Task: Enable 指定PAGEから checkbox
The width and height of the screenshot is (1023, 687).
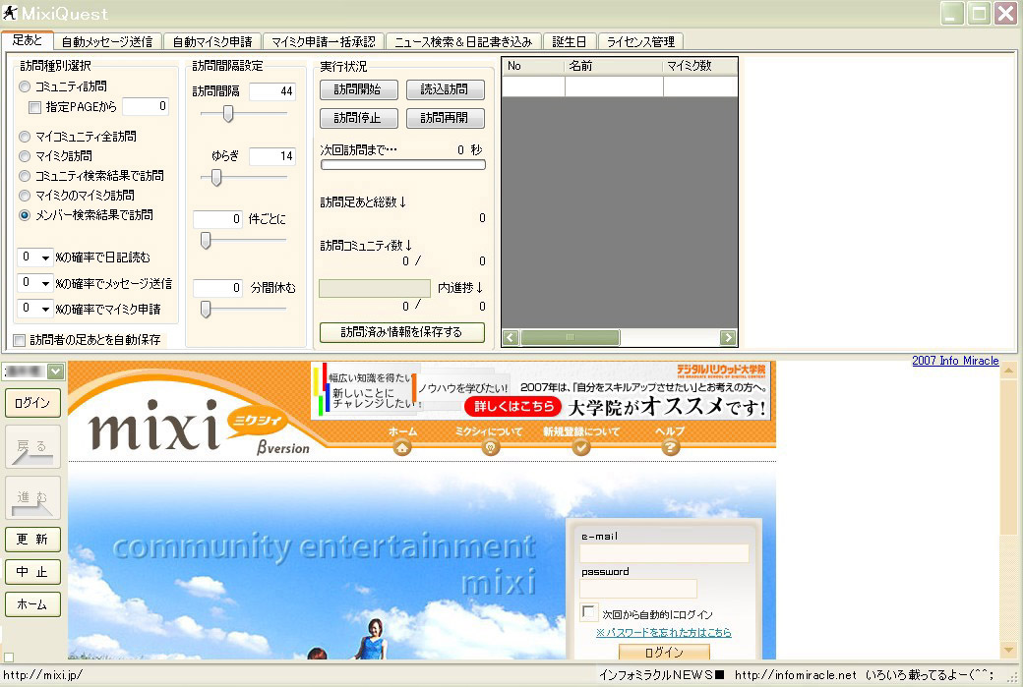Action: [x=35, y=107]
